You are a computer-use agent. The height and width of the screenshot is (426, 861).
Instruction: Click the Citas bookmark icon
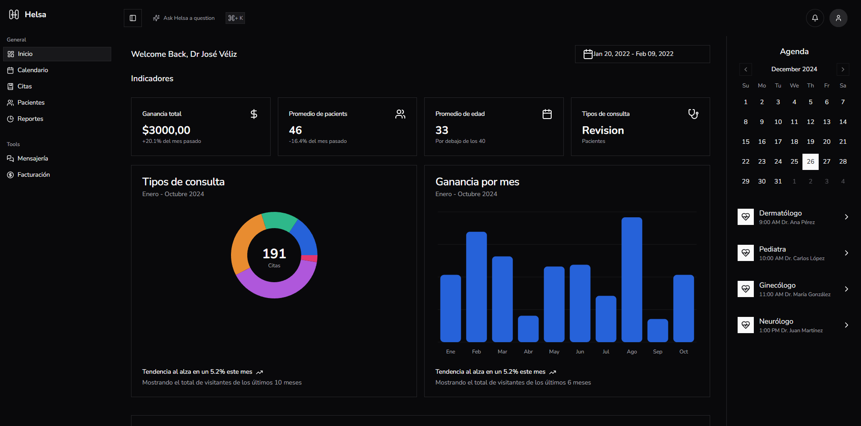10,87
